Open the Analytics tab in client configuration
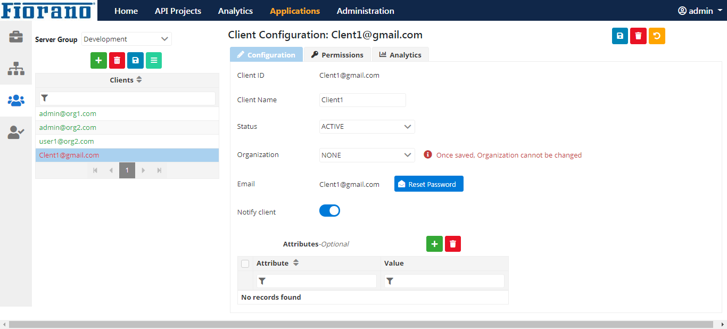 (x=400, y=55)
